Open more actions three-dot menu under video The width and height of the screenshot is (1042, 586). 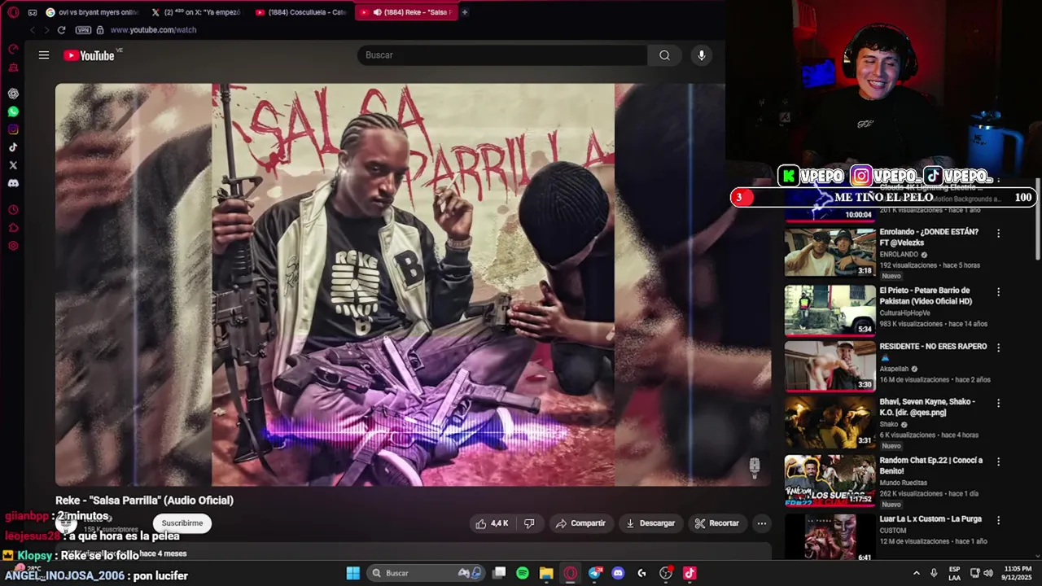coord(762,523)
